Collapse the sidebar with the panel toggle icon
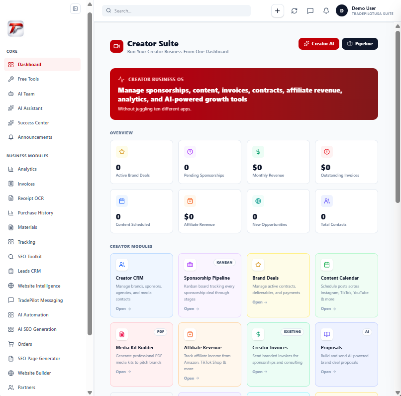 (x=75, y=9)
